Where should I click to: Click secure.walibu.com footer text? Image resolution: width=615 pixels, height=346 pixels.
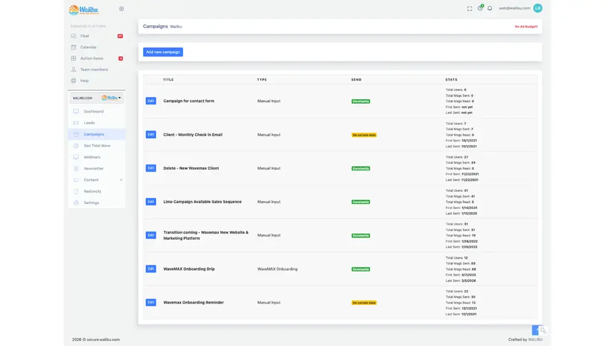point(103,339)
